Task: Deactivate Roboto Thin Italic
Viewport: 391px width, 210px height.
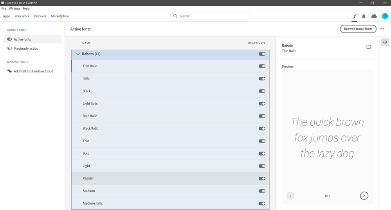Action: coord(262,66)
